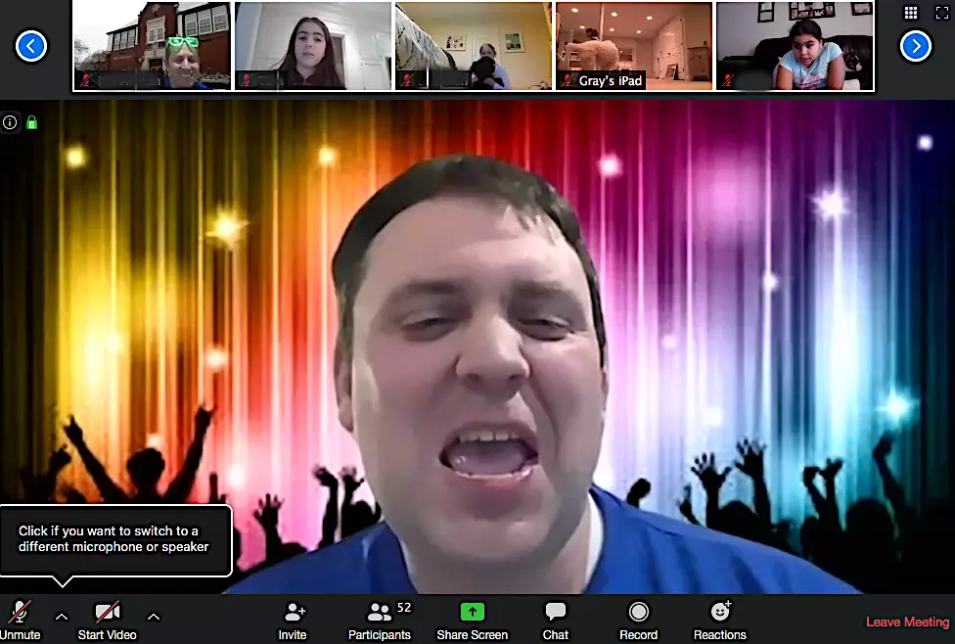Open the Invite people icon
The width and height of the screenshot is (955, 644).
(x=293, y=620)
